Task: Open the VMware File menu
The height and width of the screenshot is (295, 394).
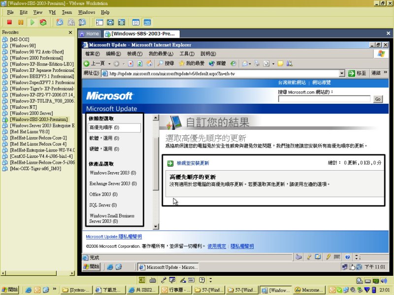Action: pos(10,12)
